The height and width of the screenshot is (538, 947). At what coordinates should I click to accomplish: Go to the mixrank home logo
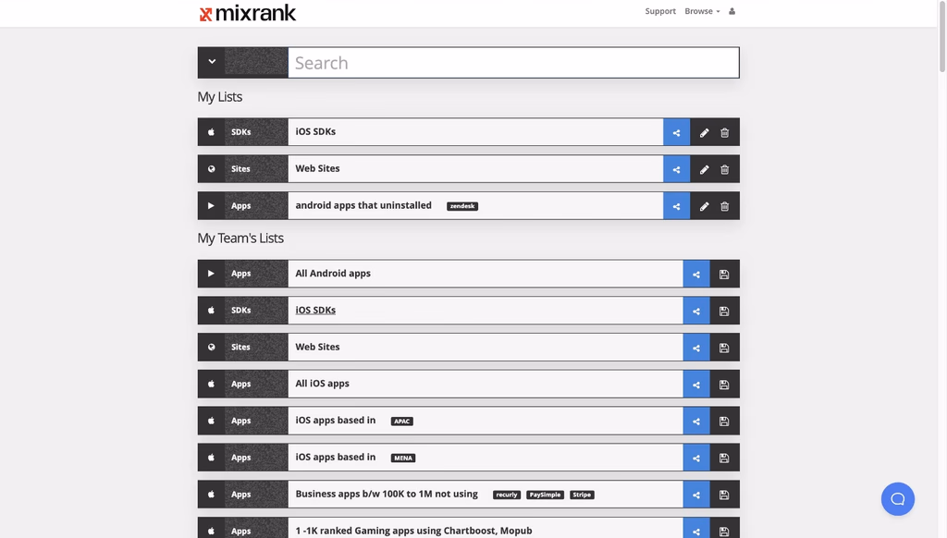point(248,13)
